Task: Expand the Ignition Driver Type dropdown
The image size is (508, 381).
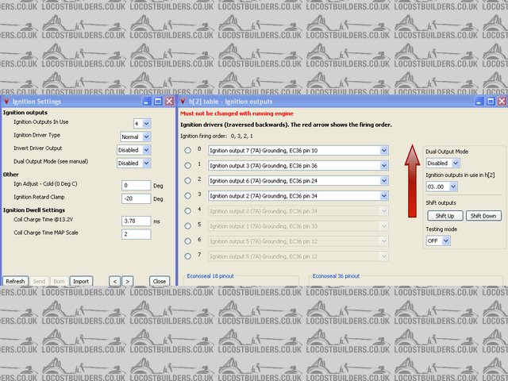Action: (x=140, y=137)
